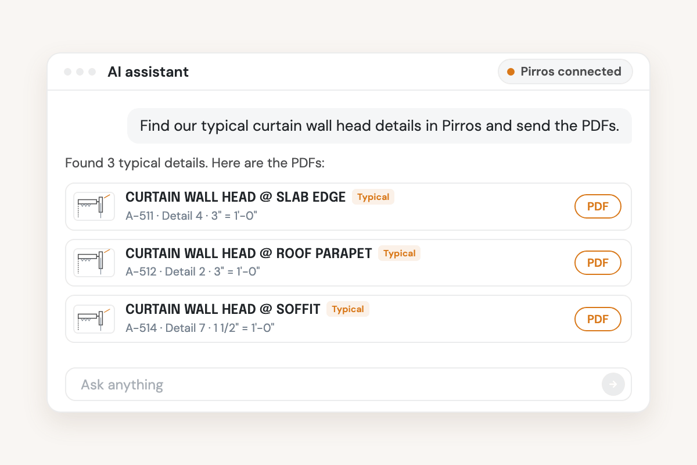Image resolution: width=697 pixels, height=465 pixels.
Task: Click the Typical tag on the Soffit row
Action: pos(347,309)
